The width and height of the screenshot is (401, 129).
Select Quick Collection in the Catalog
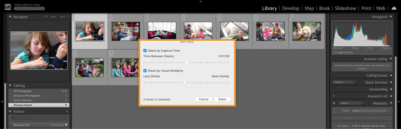39,101
